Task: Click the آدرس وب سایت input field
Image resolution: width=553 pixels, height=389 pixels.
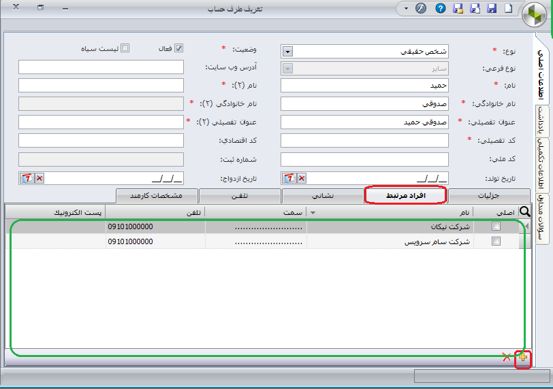Action: pos(101,67)
